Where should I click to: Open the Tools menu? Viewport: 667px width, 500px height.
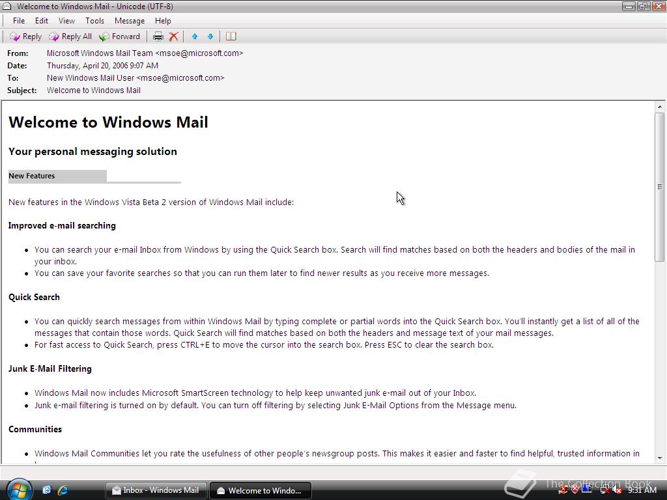94,21
